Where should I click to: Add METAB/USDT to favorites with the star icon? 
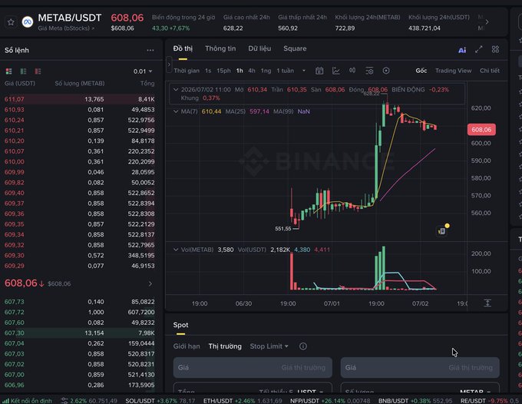tap(11, 22)
